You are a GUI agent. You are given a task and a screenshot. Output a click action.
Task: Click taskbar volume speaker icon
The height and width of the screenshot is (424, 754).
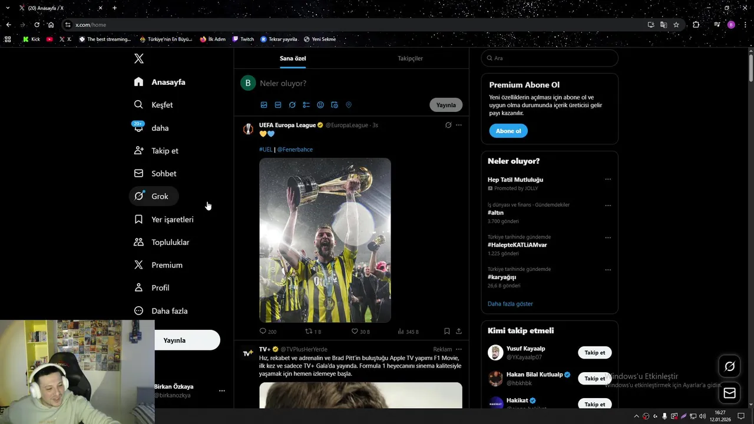click(702, 416)
